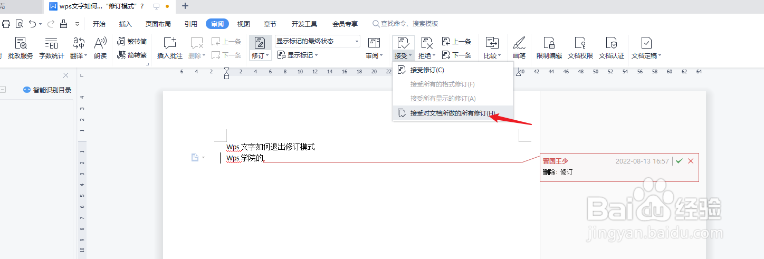The image size is (764, 259).
Task: Click the 拒绝 reject icon
Action: tap(427, 43)
